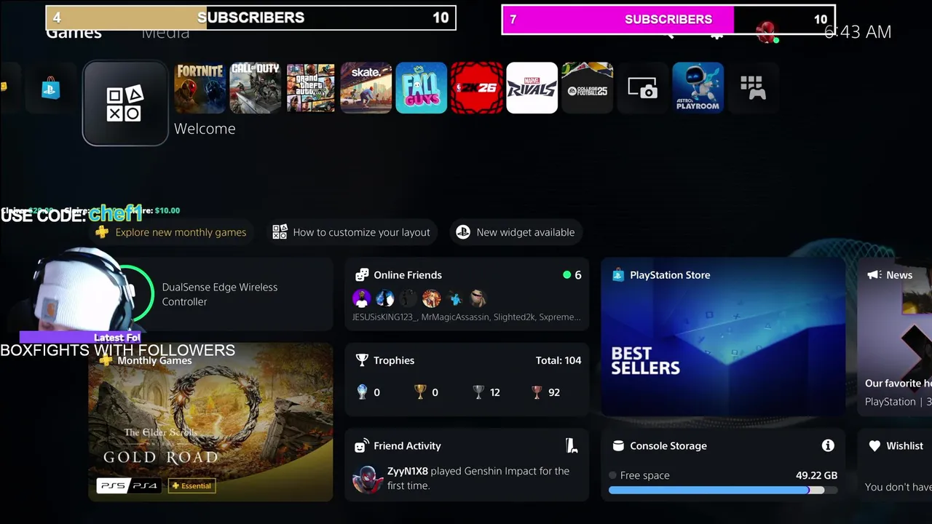Select the bronze trophy icon
Screen dimensions: 932x524
pyautogui.click(x=537, y=392)
